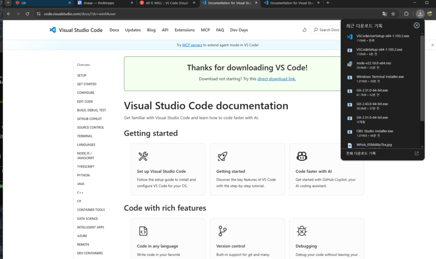Switch to the All IS WELL tab
The height and width of the screenshot is (259, 436).
pyautogui.click(x=167, y=3)
